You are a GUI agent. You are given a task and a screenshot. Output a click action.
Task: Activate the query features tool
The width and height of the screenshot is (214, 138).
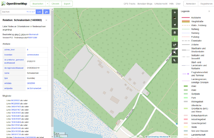[x=175, y=60]
